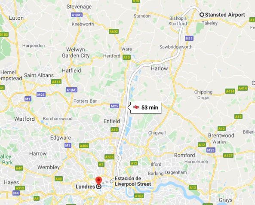Select the Harlow town label

tap(159, 68)
